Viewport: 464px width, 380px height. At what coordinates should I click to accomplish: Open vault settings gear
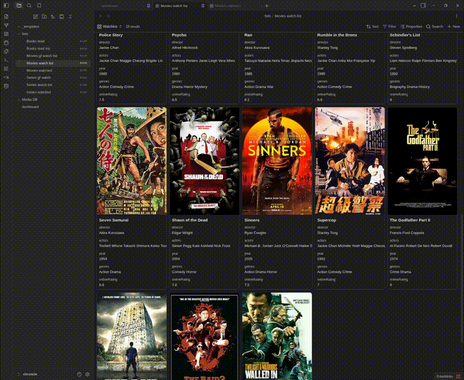[x=88, y=374]
